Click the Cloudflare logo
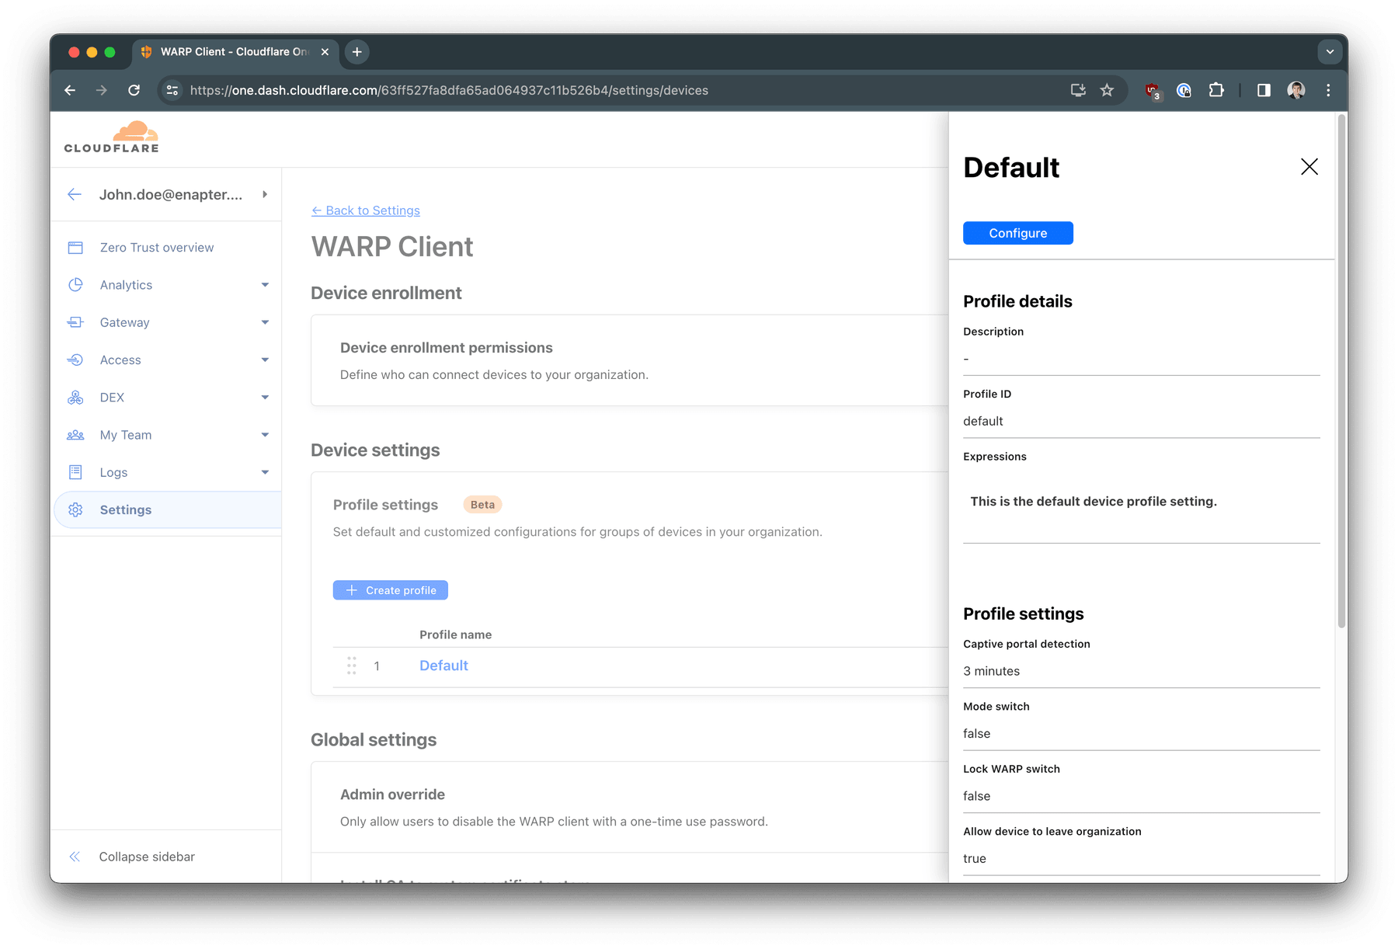Screen dimensions: 1398x949 tap(111, 136)
